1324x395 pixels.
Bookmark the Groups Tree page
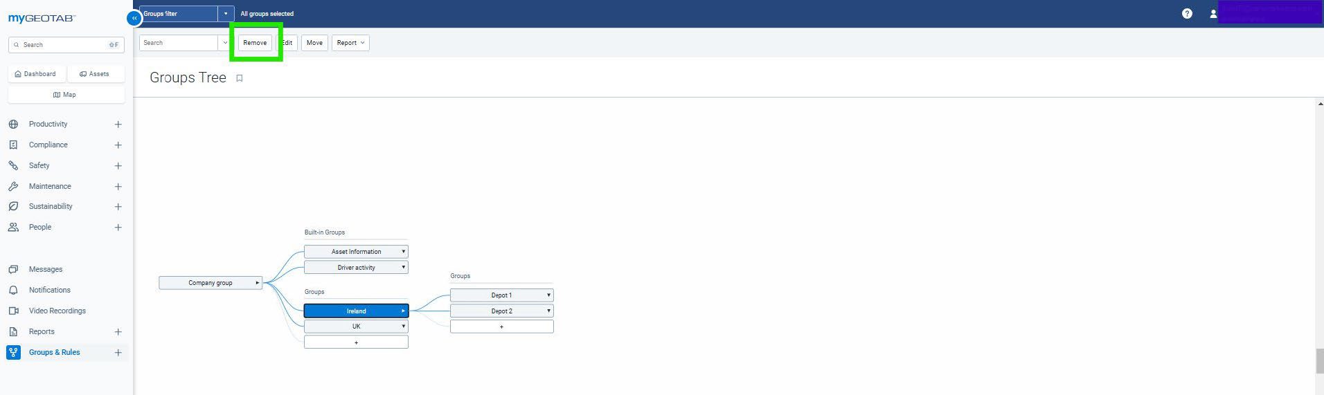pos(240,78)
